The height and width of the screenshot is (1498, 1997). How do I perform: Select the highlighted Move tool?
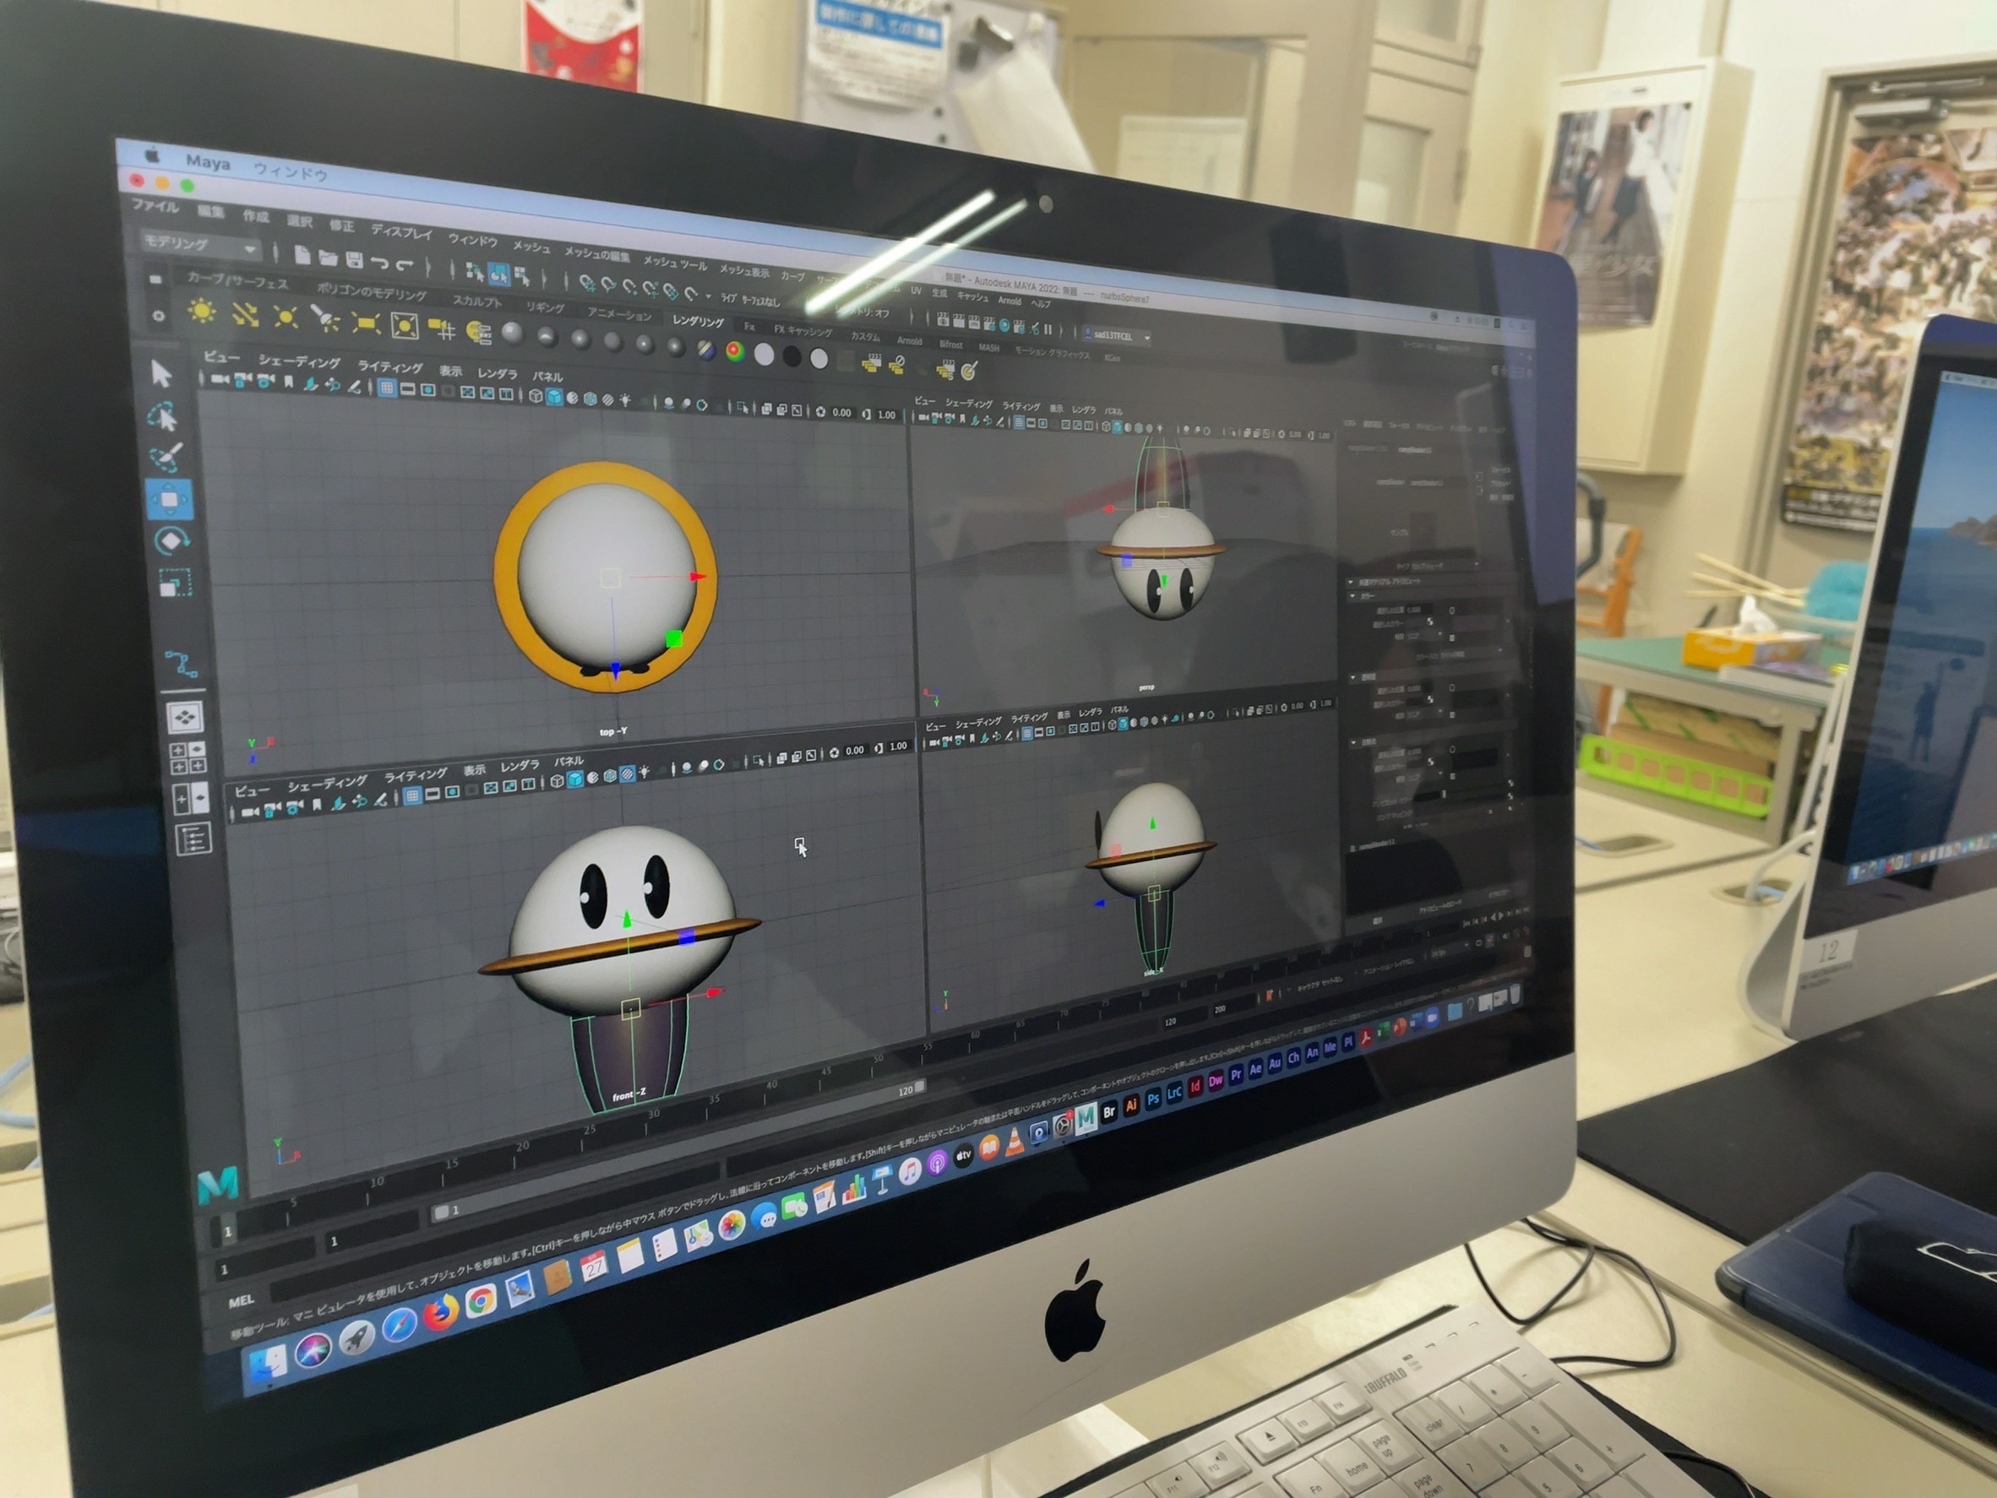[x=169, y=499]
